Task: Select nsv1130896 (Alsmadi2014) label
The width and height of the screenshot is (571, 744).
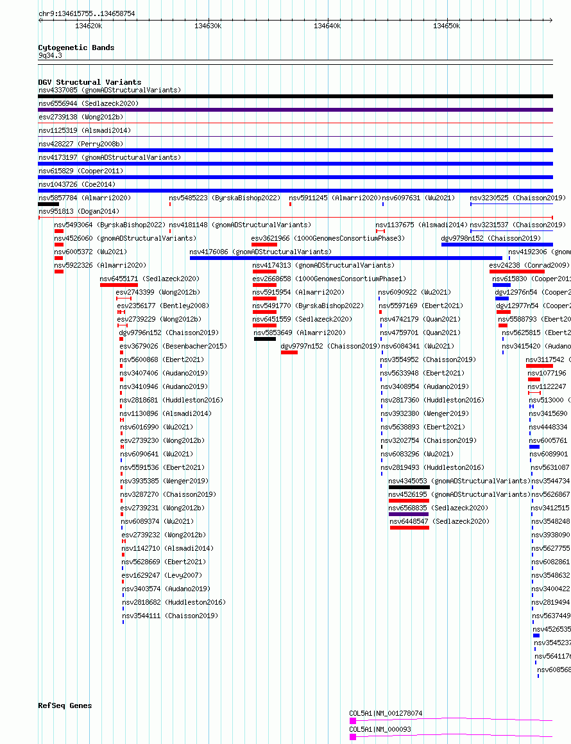Action: coord(166,413)
